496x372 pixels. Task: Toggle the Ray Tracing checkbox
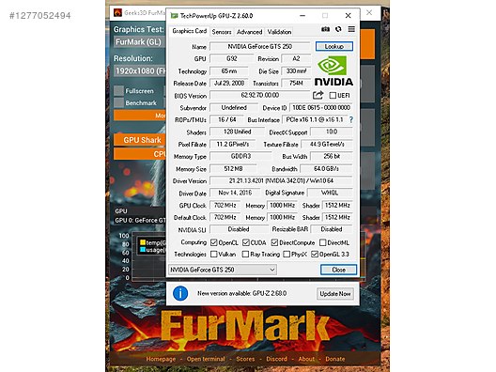point(245,254)
